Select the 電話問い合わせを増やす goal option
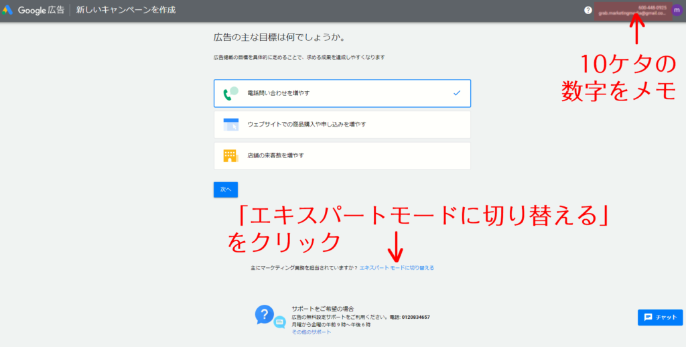The width and height of the screenshot is (686, 347). click(x=342, y=93)
